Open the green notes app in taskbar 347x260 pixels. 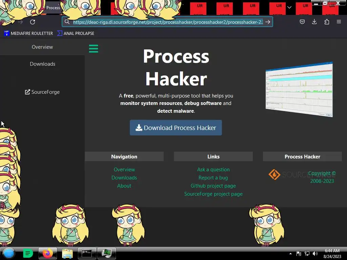pos(28,253)
